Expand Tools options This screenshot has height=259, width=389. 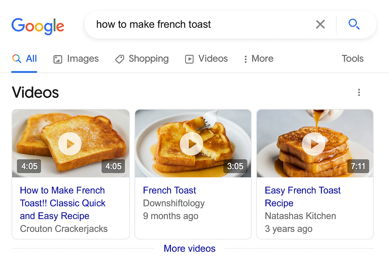point(353,59)
